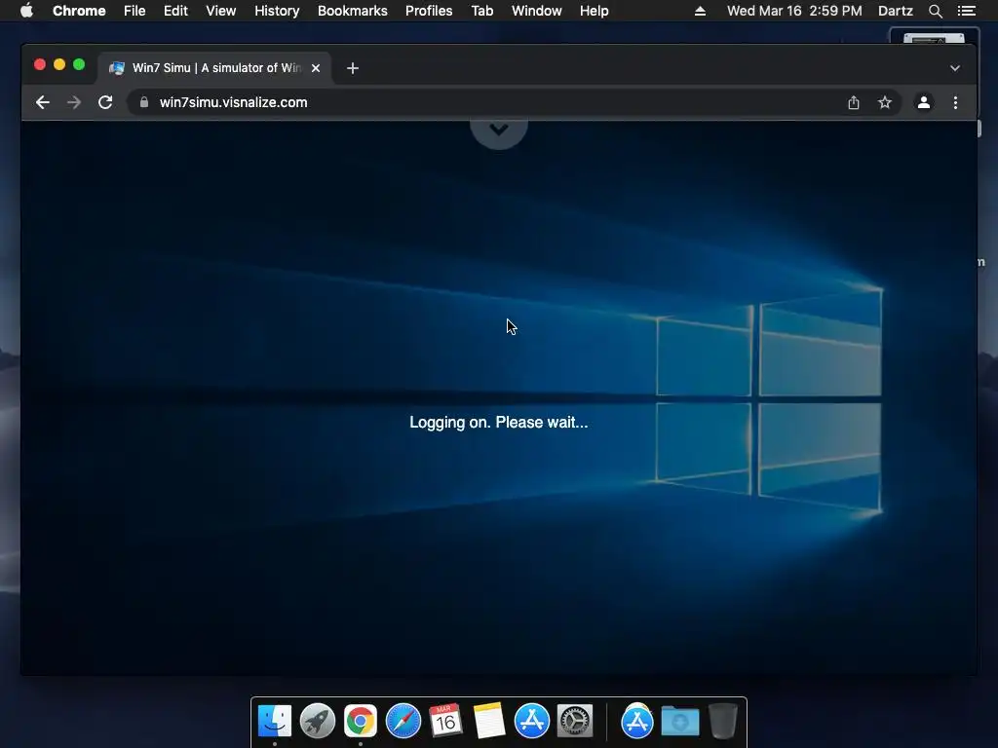Click the Dartz user name

896,11
